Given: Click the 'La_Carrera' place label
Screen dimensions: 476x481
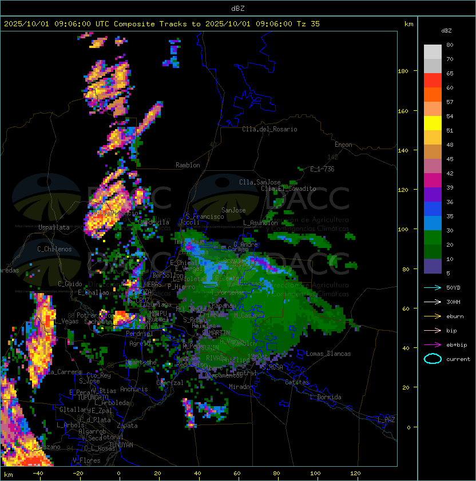Looking at the screenshot, I should (65, 372).
